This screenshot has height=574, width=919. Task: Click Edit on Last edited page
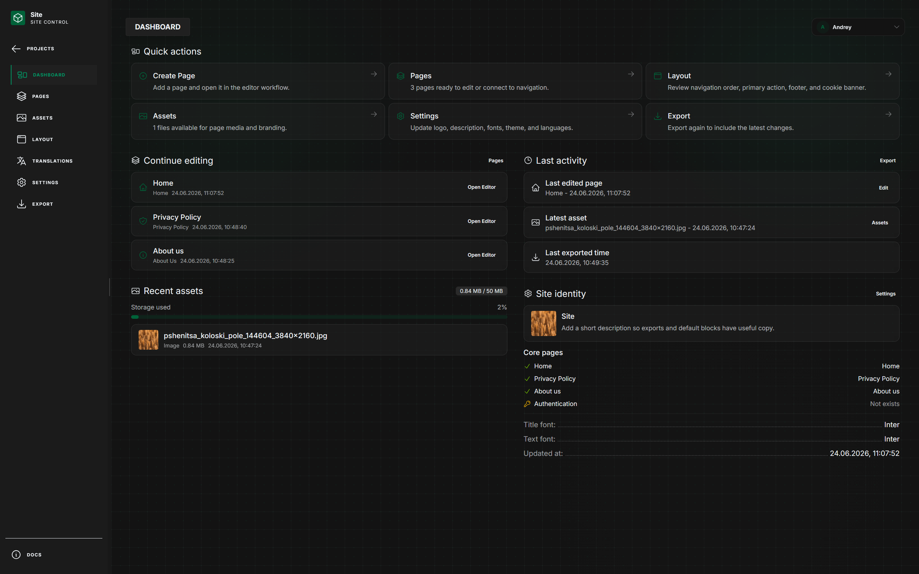[x=883, y=188]
